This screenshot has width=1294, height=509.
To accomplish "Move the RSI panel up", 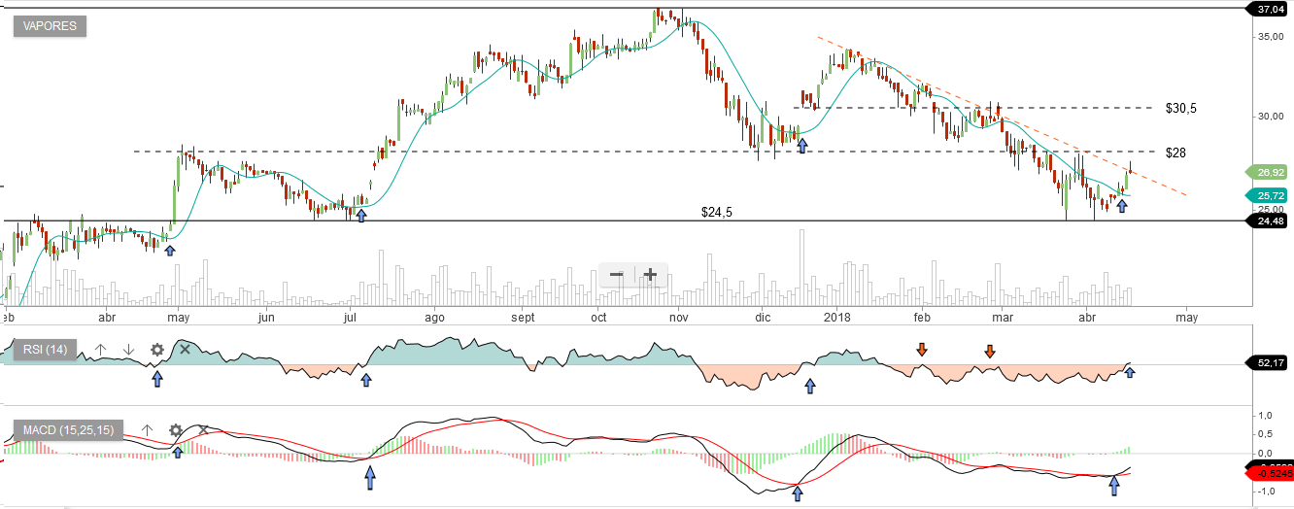I will (100, 349).
